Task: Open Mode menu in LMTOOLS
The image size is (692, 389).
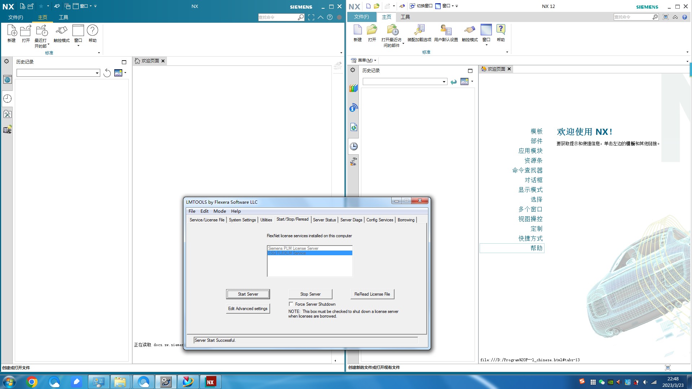Action: tap(220, 211)
